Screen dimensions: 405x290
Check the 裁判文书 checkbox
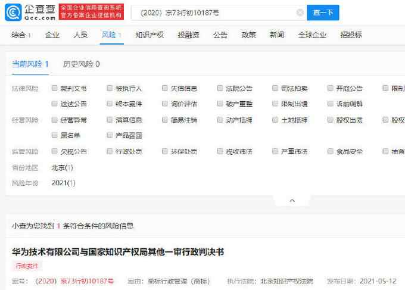55,88
